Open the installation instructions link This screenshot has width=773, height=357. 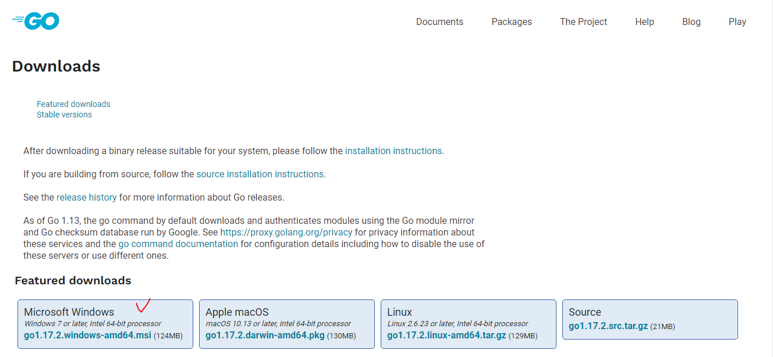pyautogui.click(x=393, y=151)
